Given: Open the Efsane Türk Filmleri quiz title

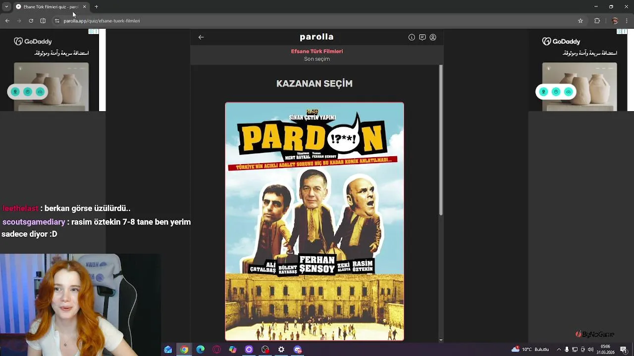Looking at the screenshot, I should coord(317,51).
